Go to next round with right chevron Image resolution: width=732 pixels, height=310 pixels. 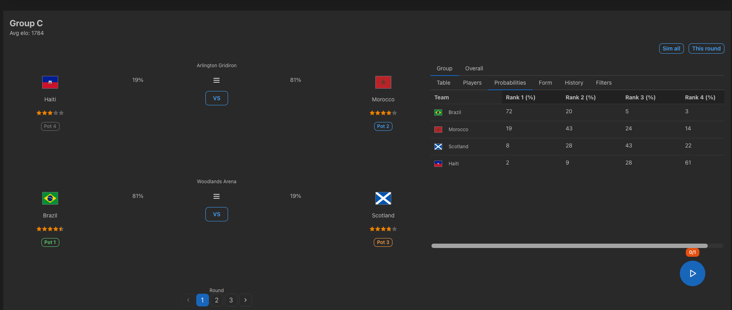pyautogui.click(x=246, y=300)
